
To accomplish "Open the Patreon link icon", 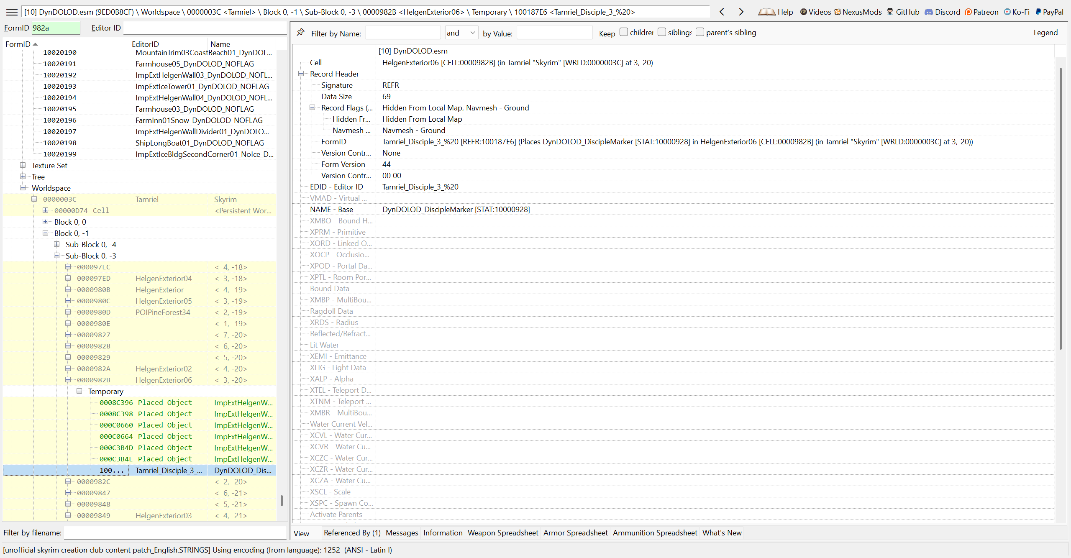I will click(x=968, y=12).
